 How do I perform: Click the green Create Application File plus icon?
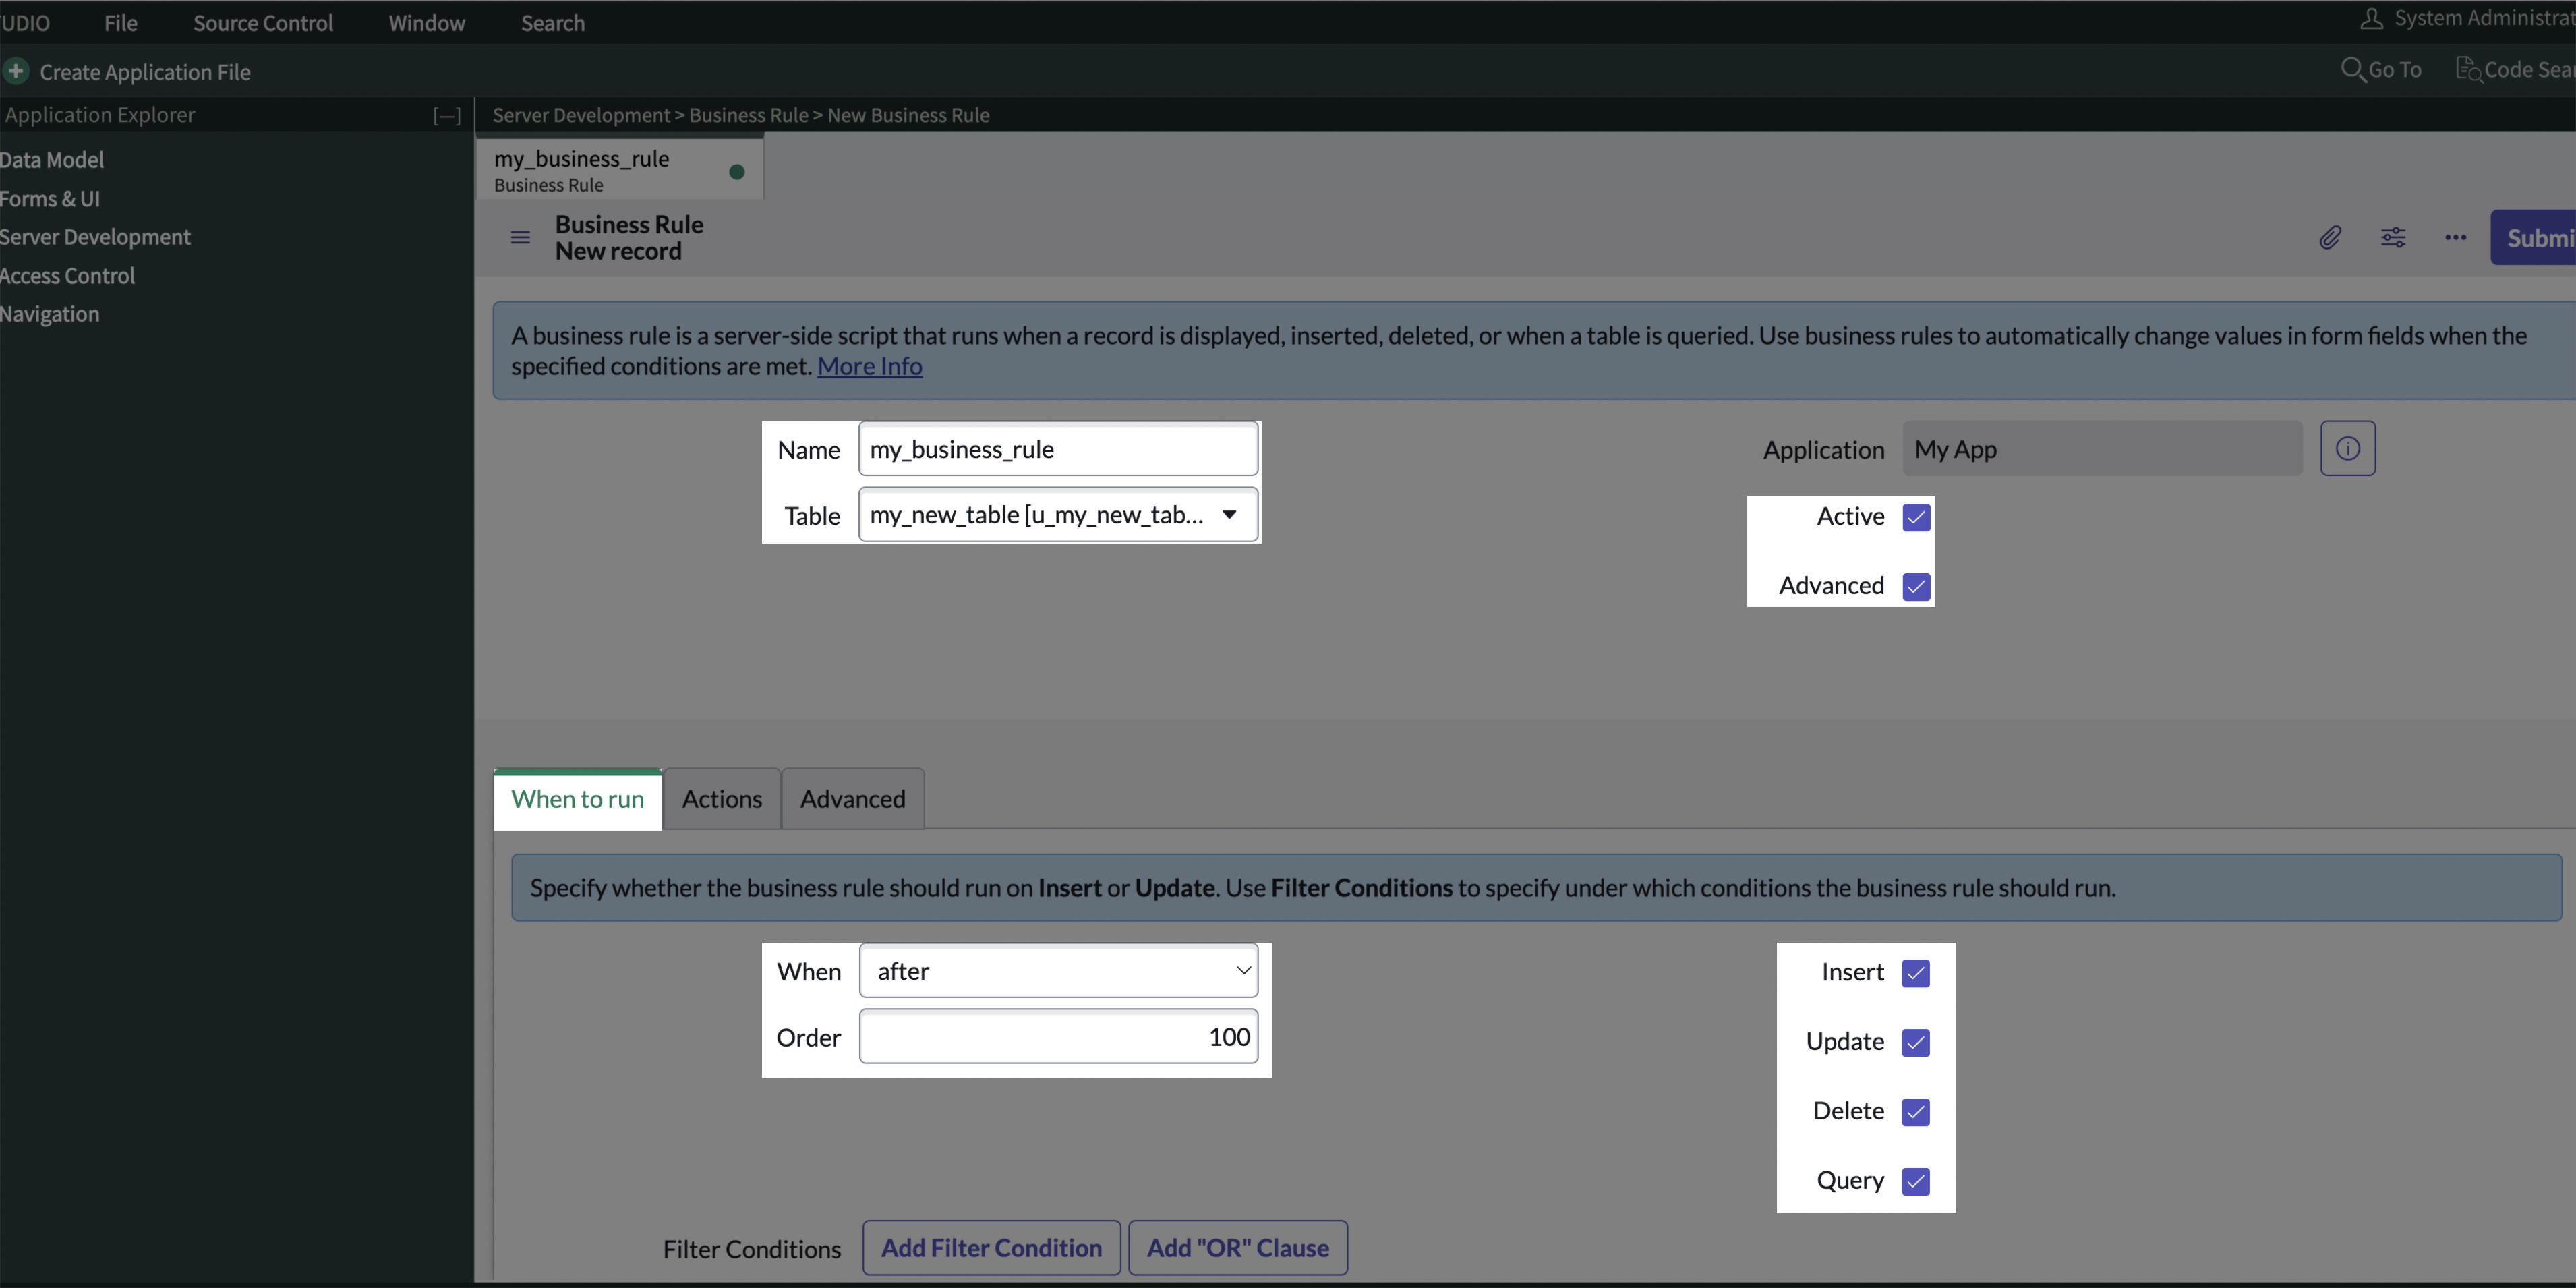click(15, 71)
